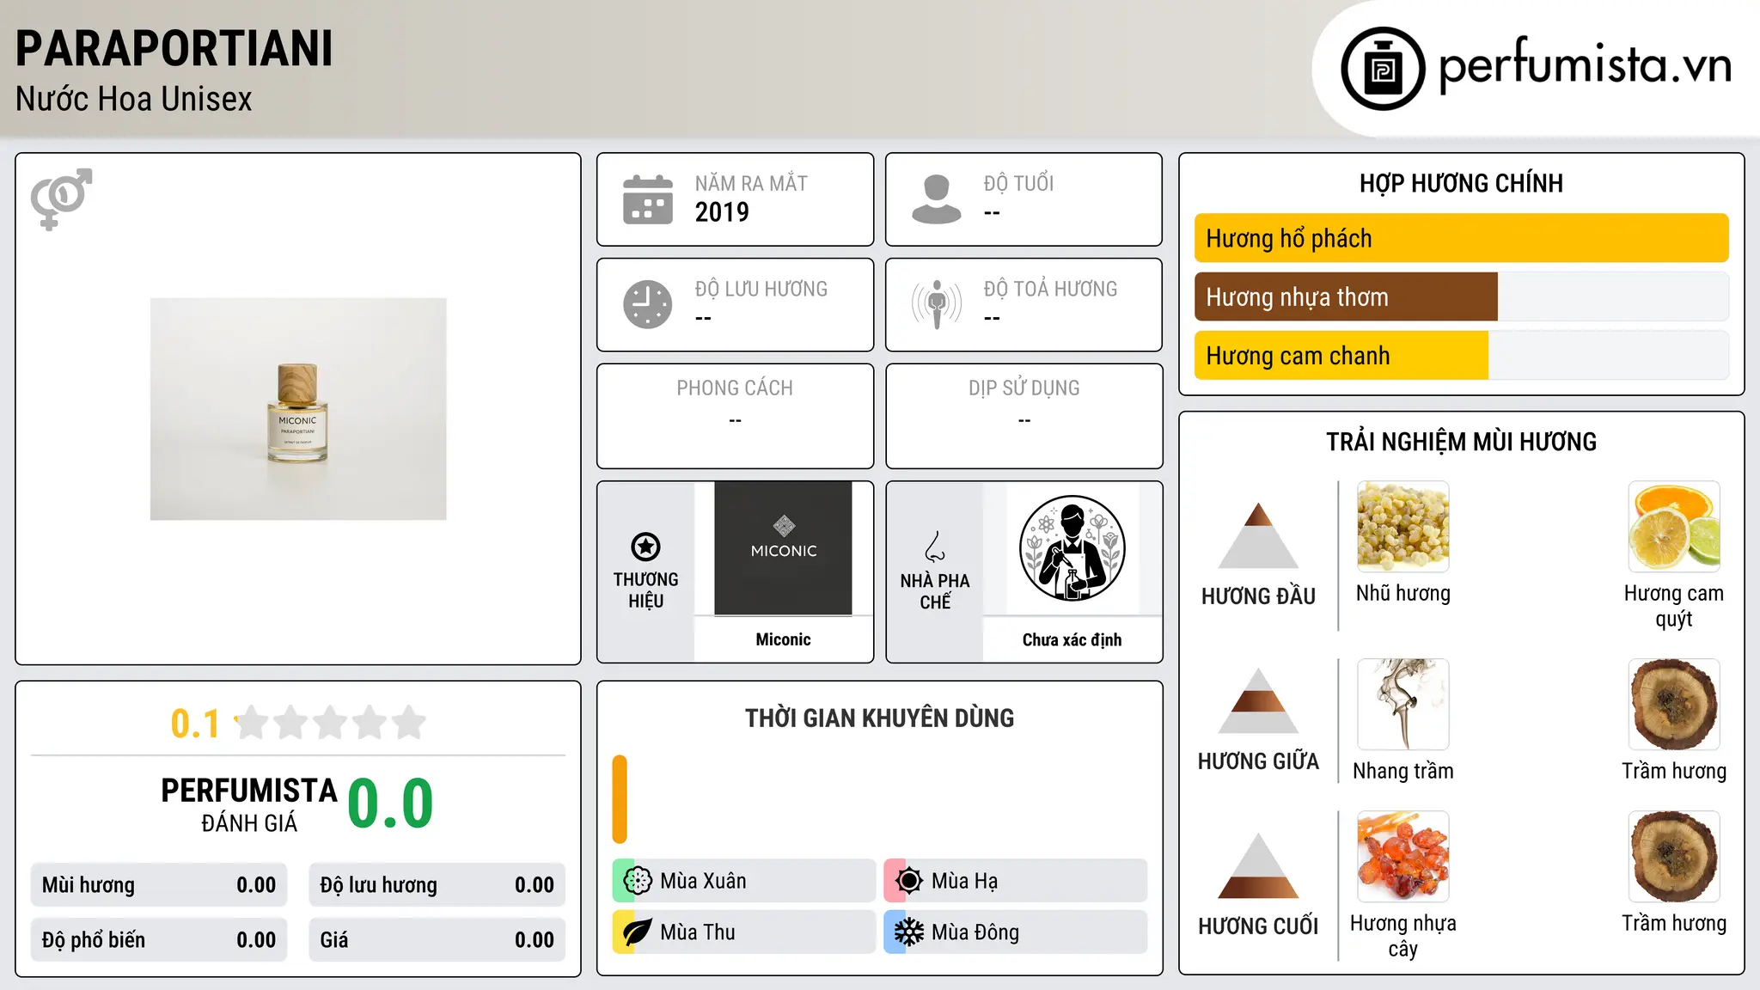Click the star badge icon above Thương hiệu

click(645, 547)
